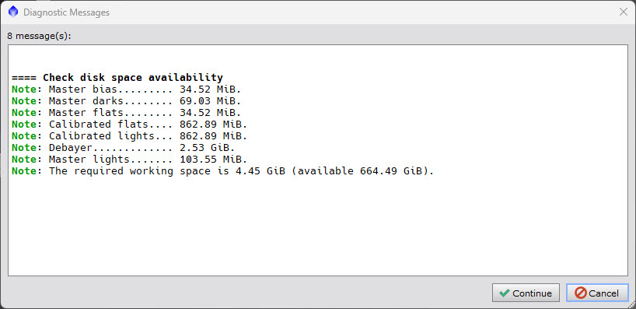The width and height of the screenshot is (636, 309).
Task: Click the red prohibition icon on Cancel
Action: point(581,293)
